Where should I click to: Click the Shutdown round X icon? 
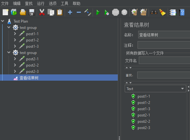[124, 12]
